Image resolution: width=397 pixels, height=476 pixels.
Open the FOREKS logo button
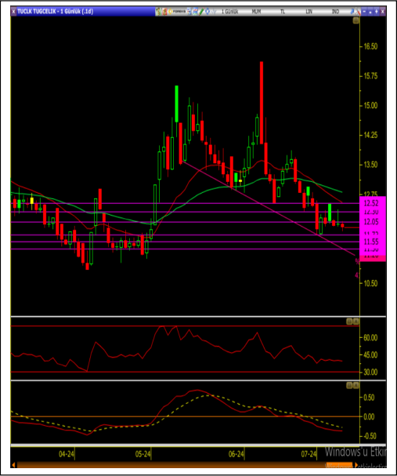point(177,12)
